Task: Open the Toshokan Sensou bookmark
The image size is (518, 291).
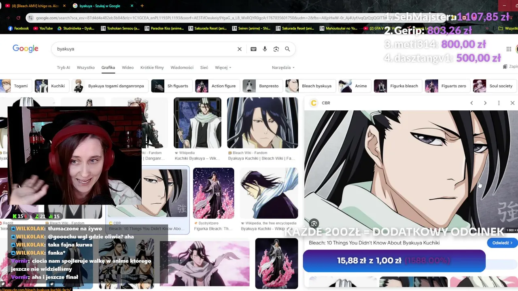Action: (120, 28)
